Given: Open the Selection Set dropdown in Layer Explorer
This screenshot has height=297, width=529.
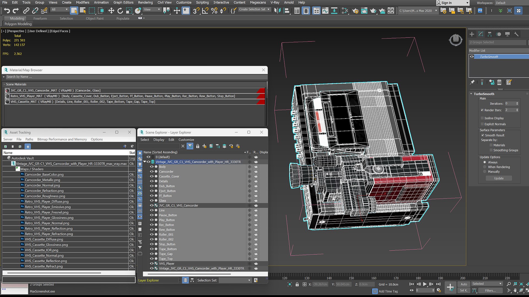Looking at the screenshot, I should click(235, 280).
